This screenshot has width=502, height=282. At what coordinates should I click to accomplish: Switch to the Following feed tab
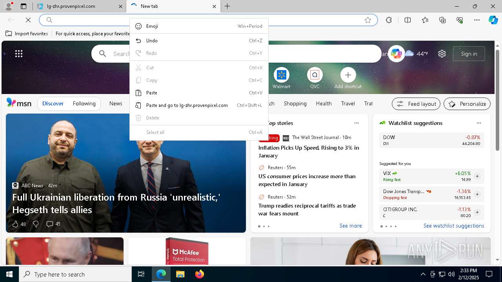click(x=84, y=103)
